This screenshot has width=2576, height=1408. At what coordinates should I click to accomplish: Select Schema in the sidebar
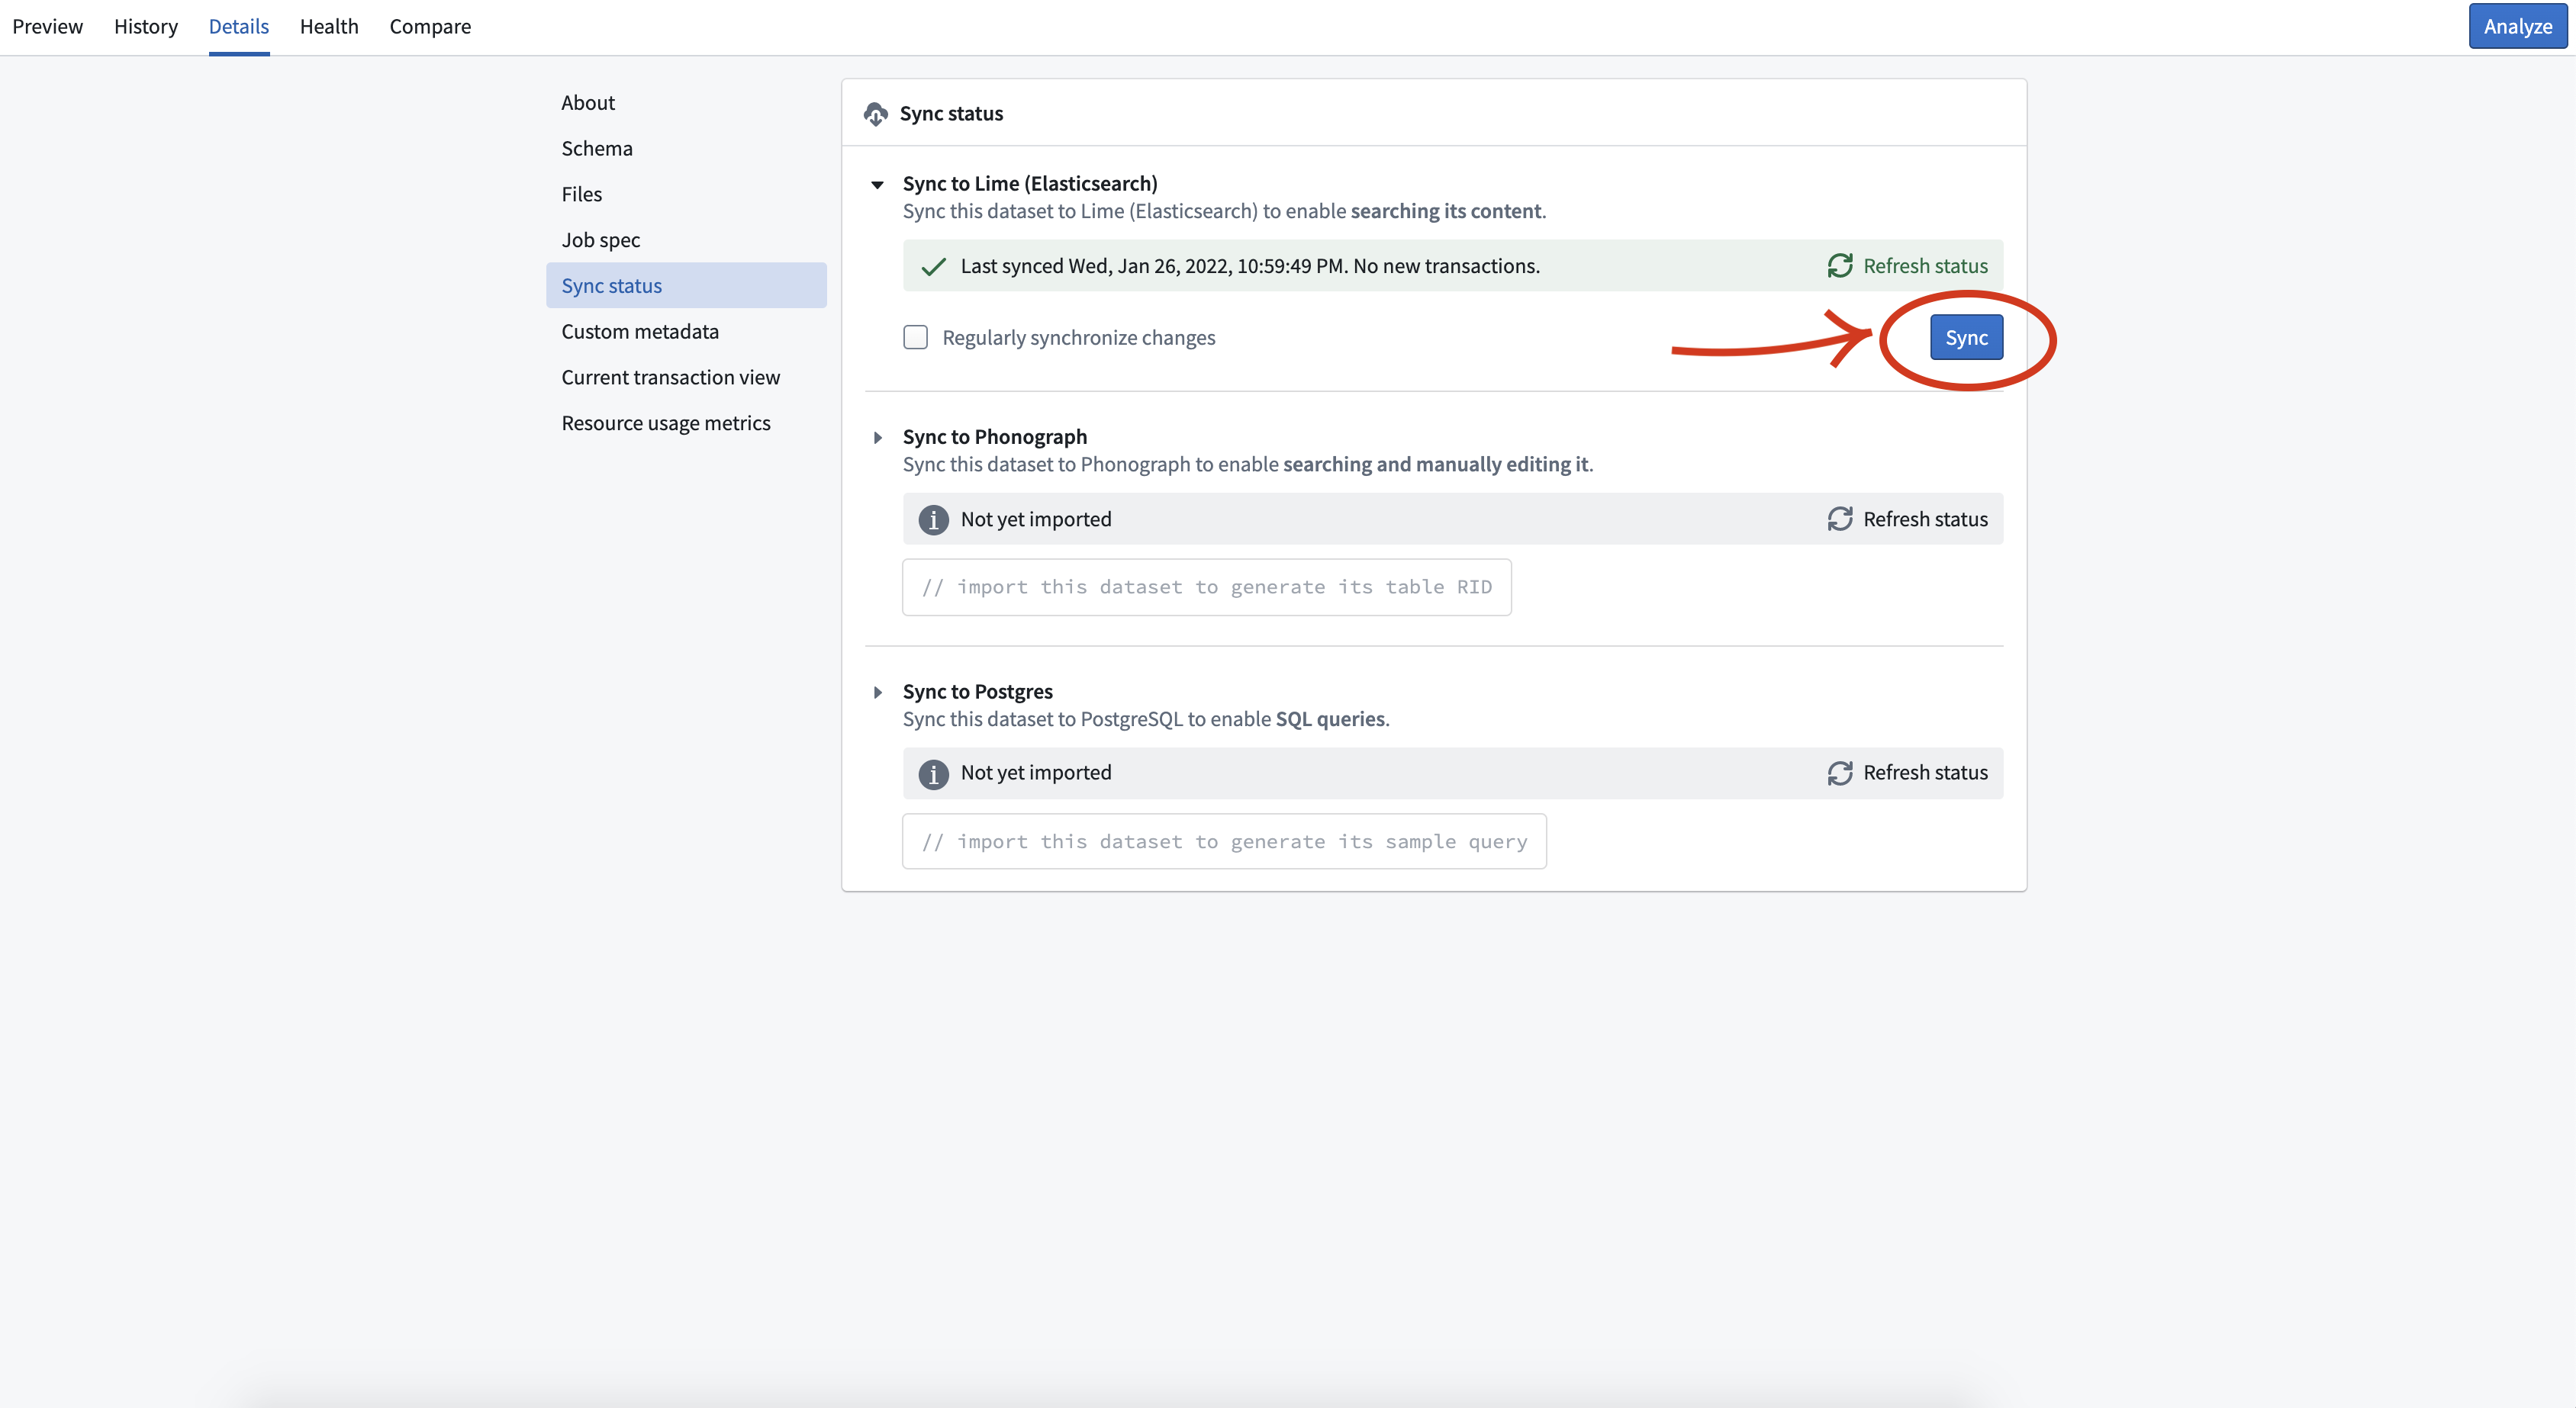[597, 149]
